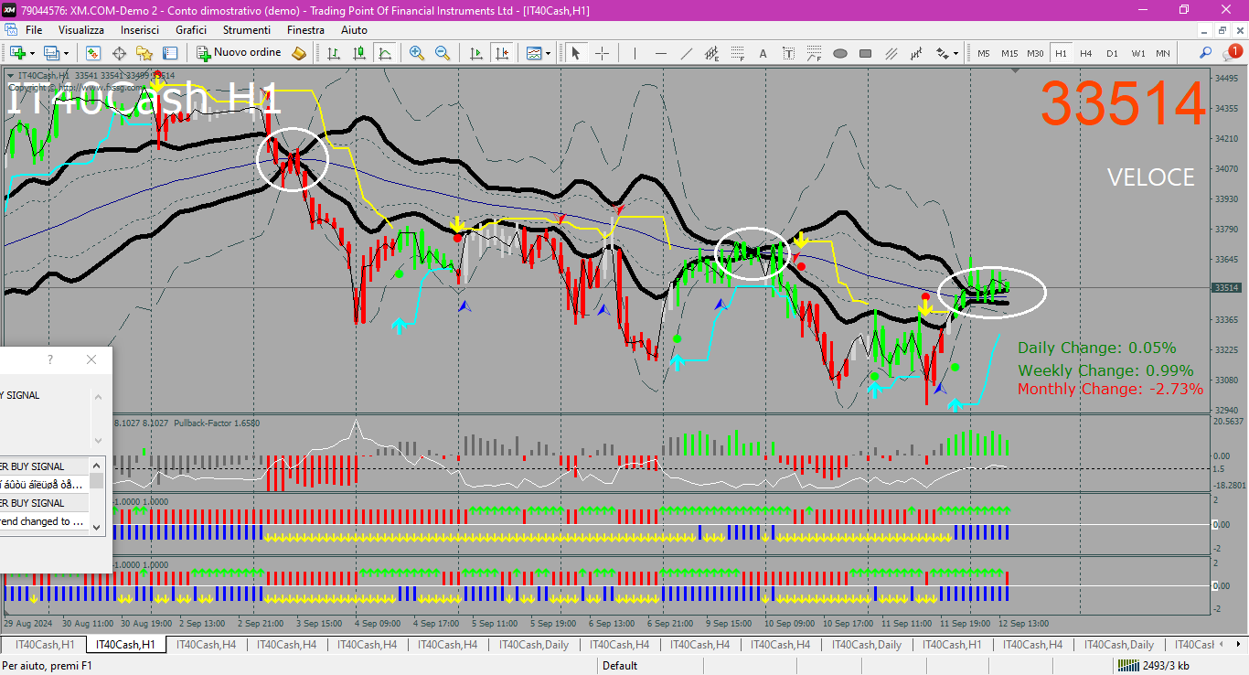Select the Fibonacci arc tool
Image resolution: width=1249 pixels, height=675 pixels.
click(814, 53)
